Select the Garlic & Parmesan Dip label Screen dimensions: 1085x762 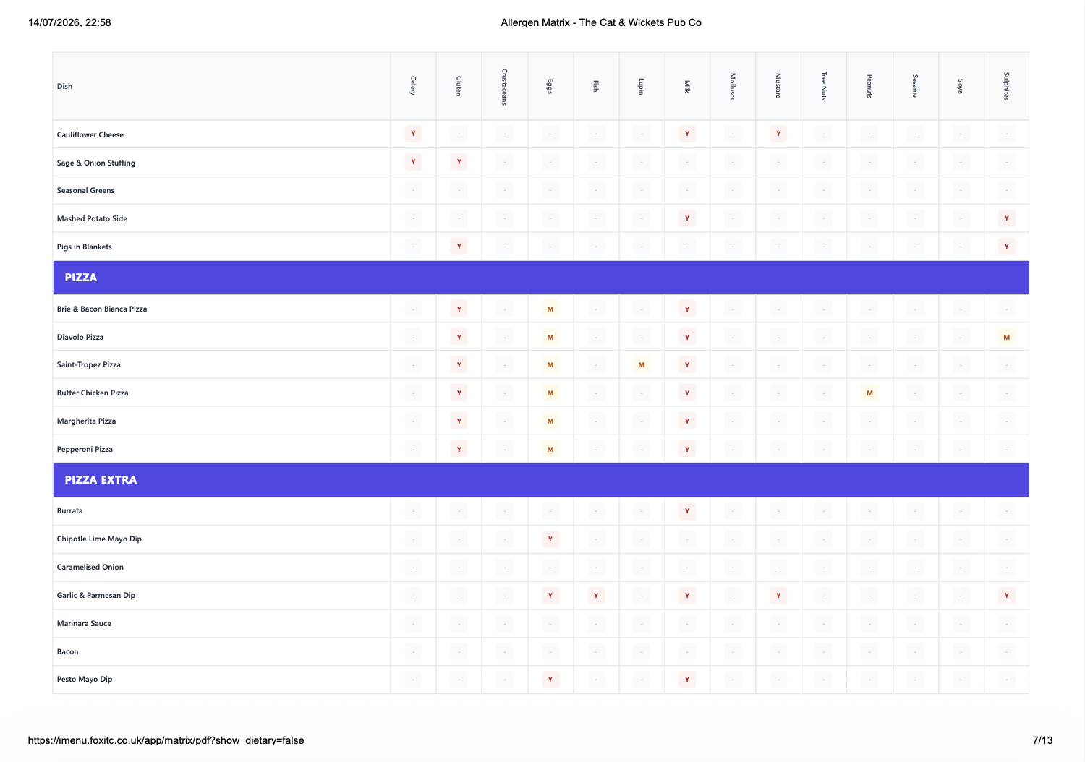pyautogui.click(x=96, y=595)
